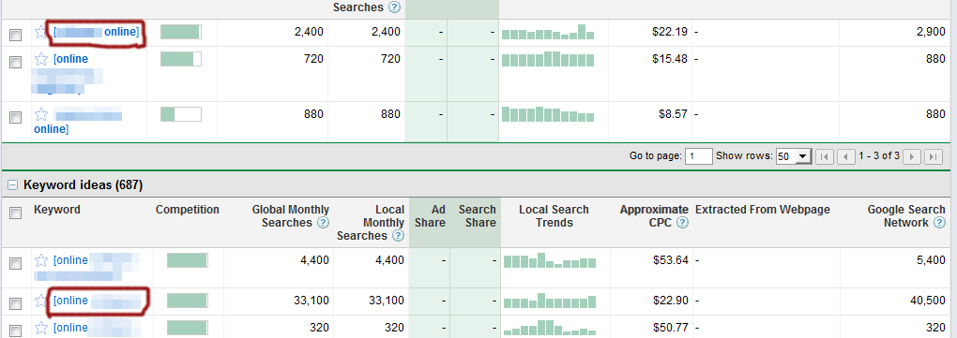
Task: Star the keyword idea with $50.77 CPC
Action: pos(41,329)
